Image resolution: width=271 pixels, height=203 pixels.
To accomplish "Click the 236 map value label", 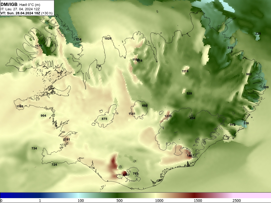I will pyautogui.click(x=246, y=123).
